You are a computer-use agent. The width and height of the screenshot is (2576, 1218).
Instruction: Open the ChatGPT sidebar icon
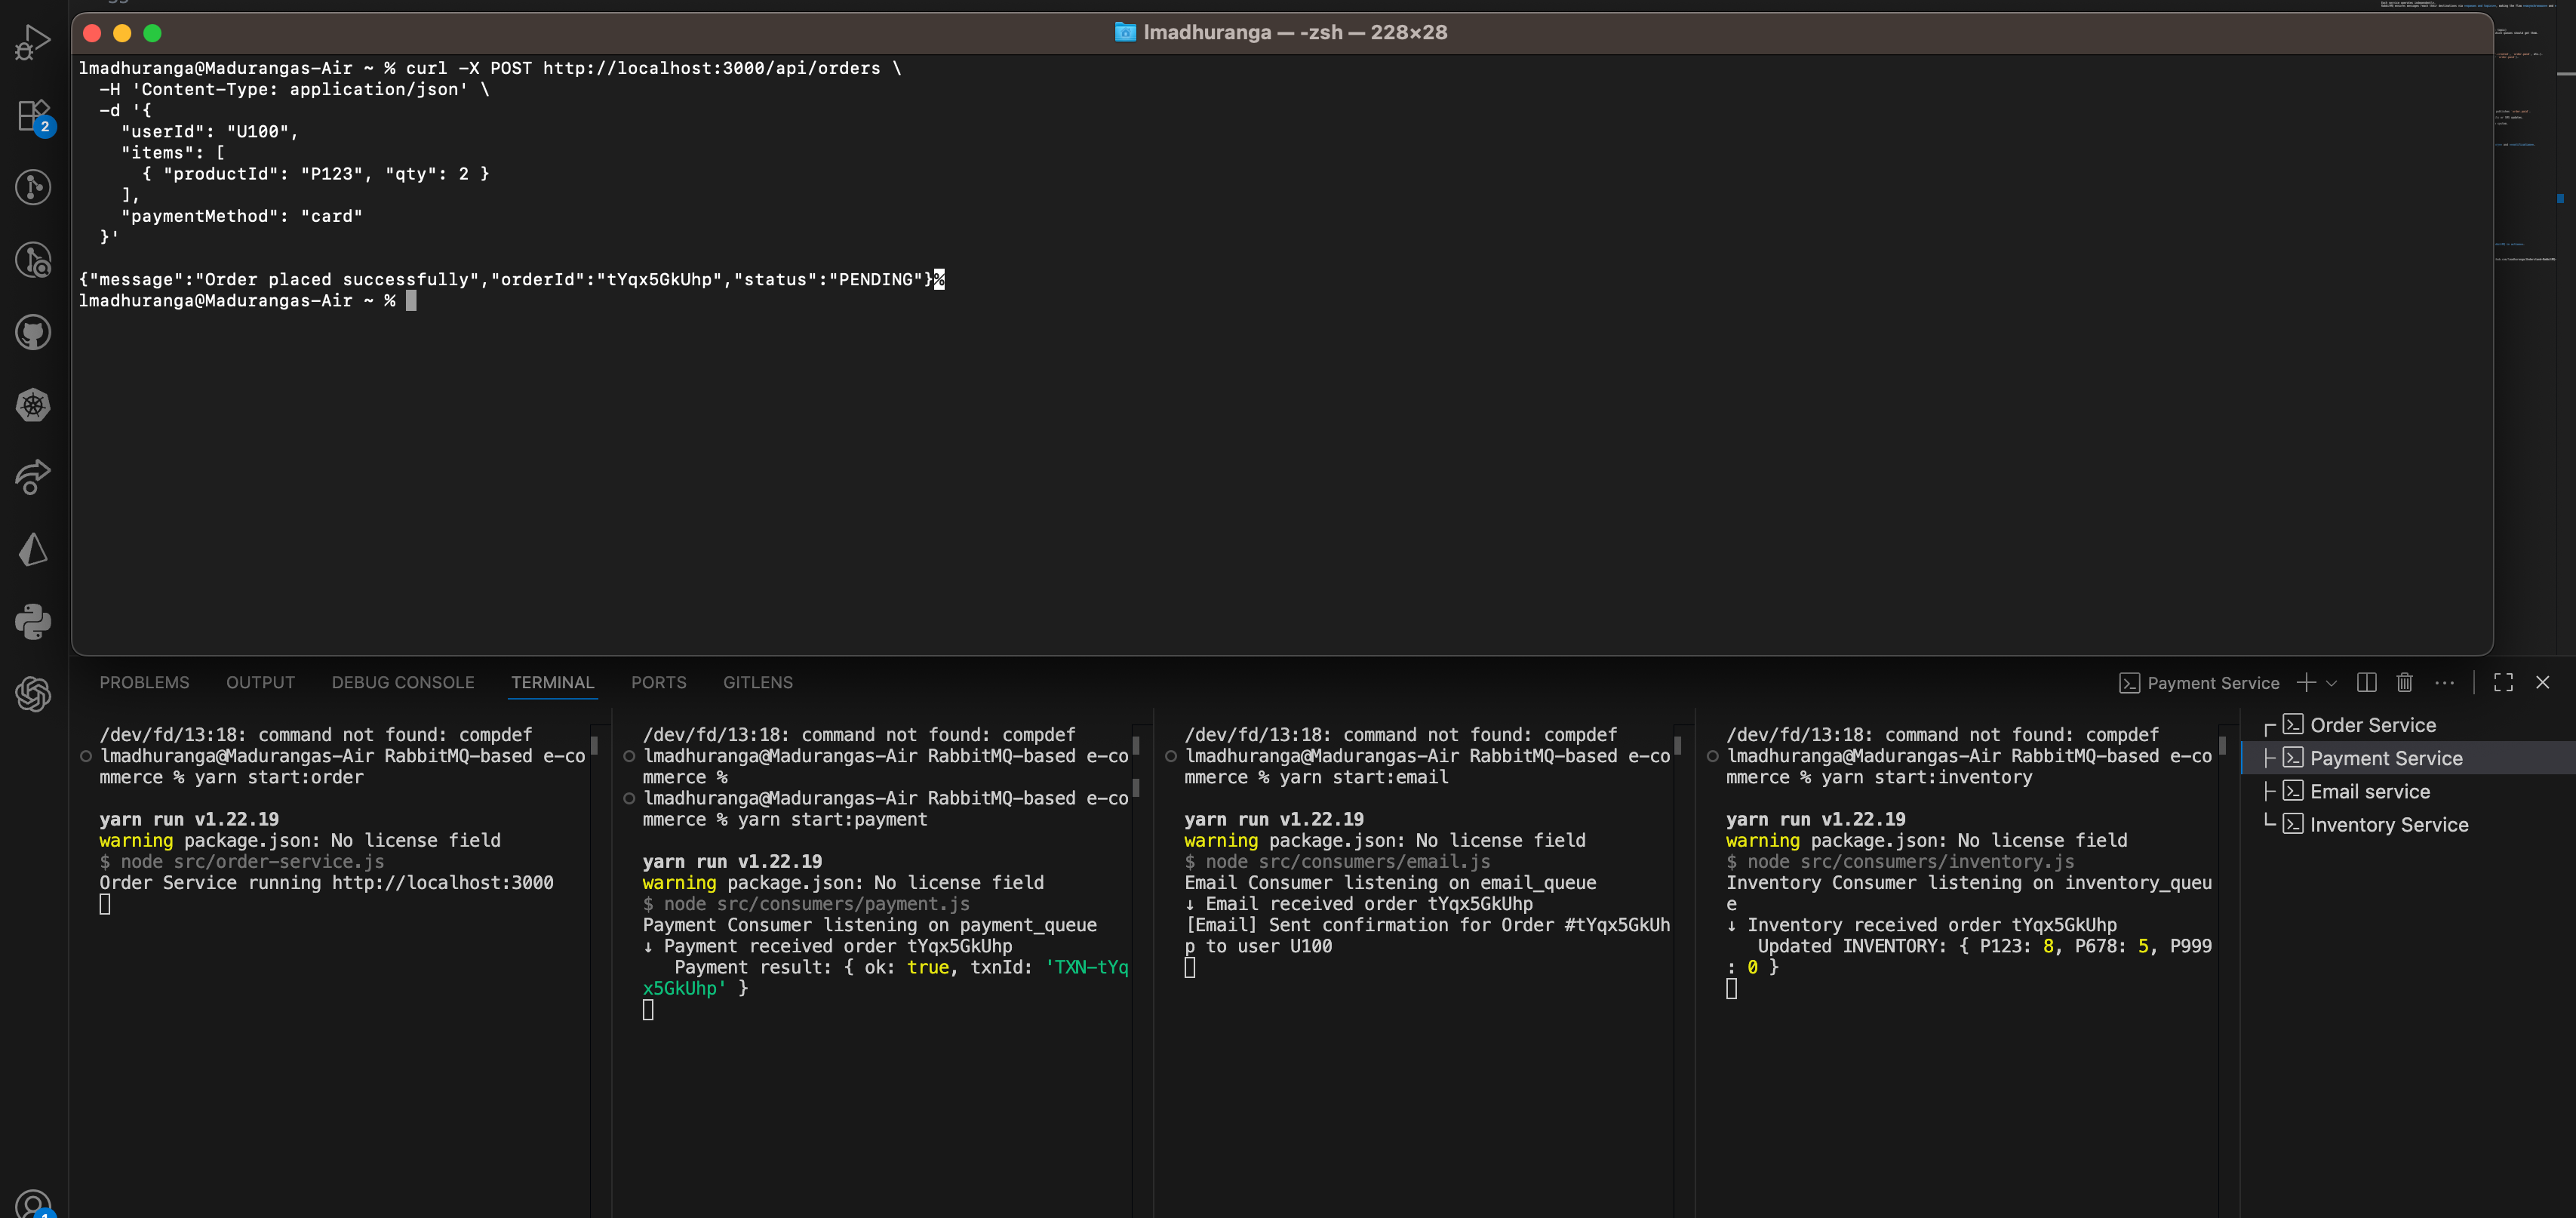pyautogui.click(x=33, y=694)
